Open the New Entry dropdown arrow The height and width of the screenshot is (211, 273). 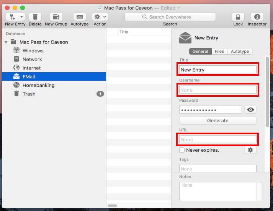[x=21, y=17]
